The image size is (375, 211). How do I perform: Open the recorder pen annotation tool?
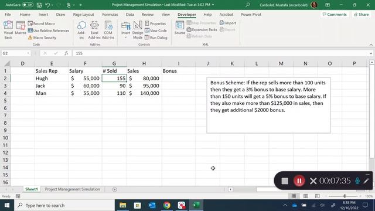point(366,181)
